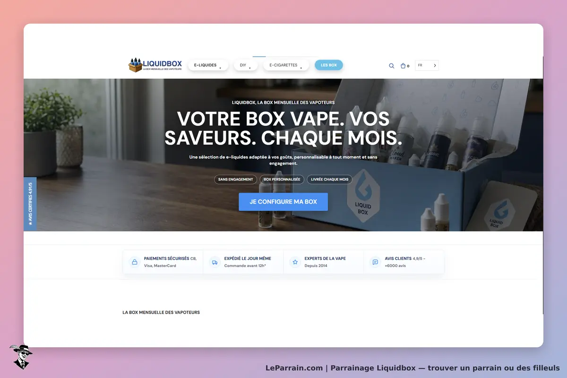This screenshot has width=567, height=378.
Task: Click LIQUIDBOX, LA BOX MENSUELLE DES VAPOTEURS subtitle
Action: [x=283, y=103]
